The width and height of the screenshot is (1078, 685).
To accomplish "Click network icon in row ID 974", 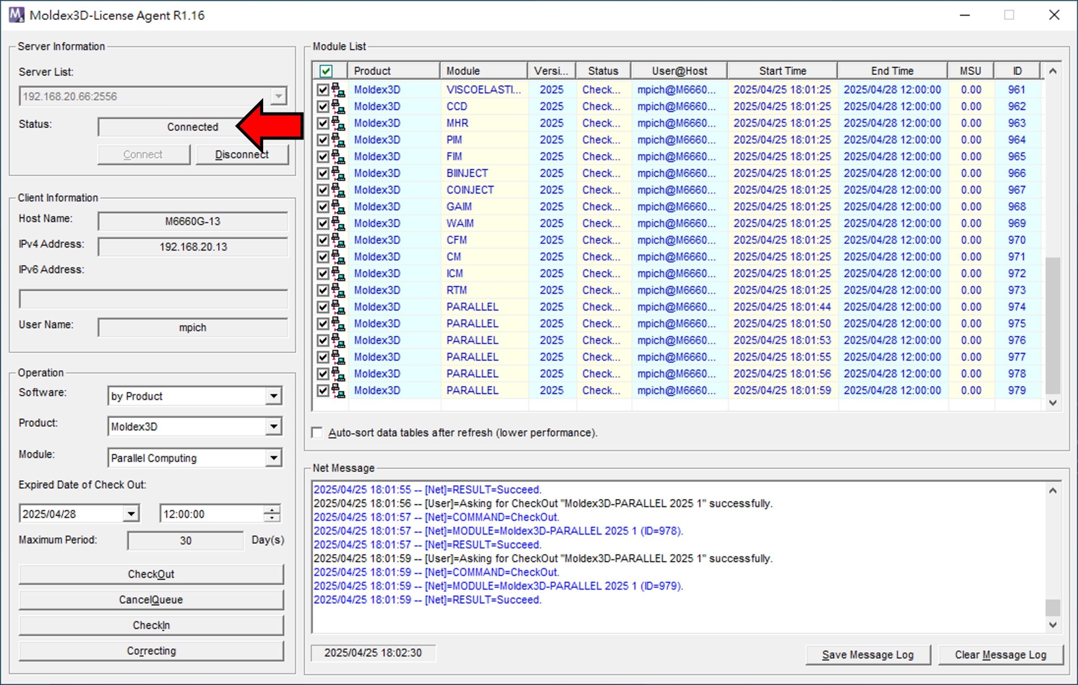I will (x=339, y=307).
